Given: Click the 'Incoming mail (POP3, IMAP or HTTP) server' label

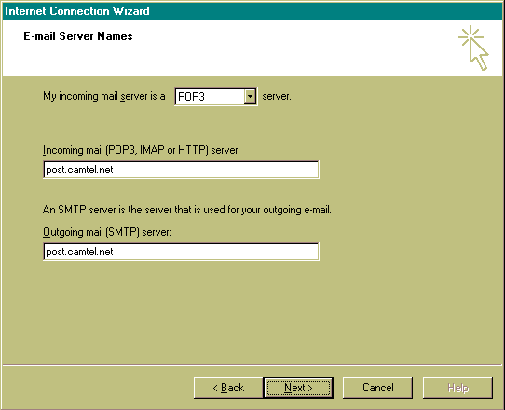Looking at the screenshot, I should [x=142, y=150].
